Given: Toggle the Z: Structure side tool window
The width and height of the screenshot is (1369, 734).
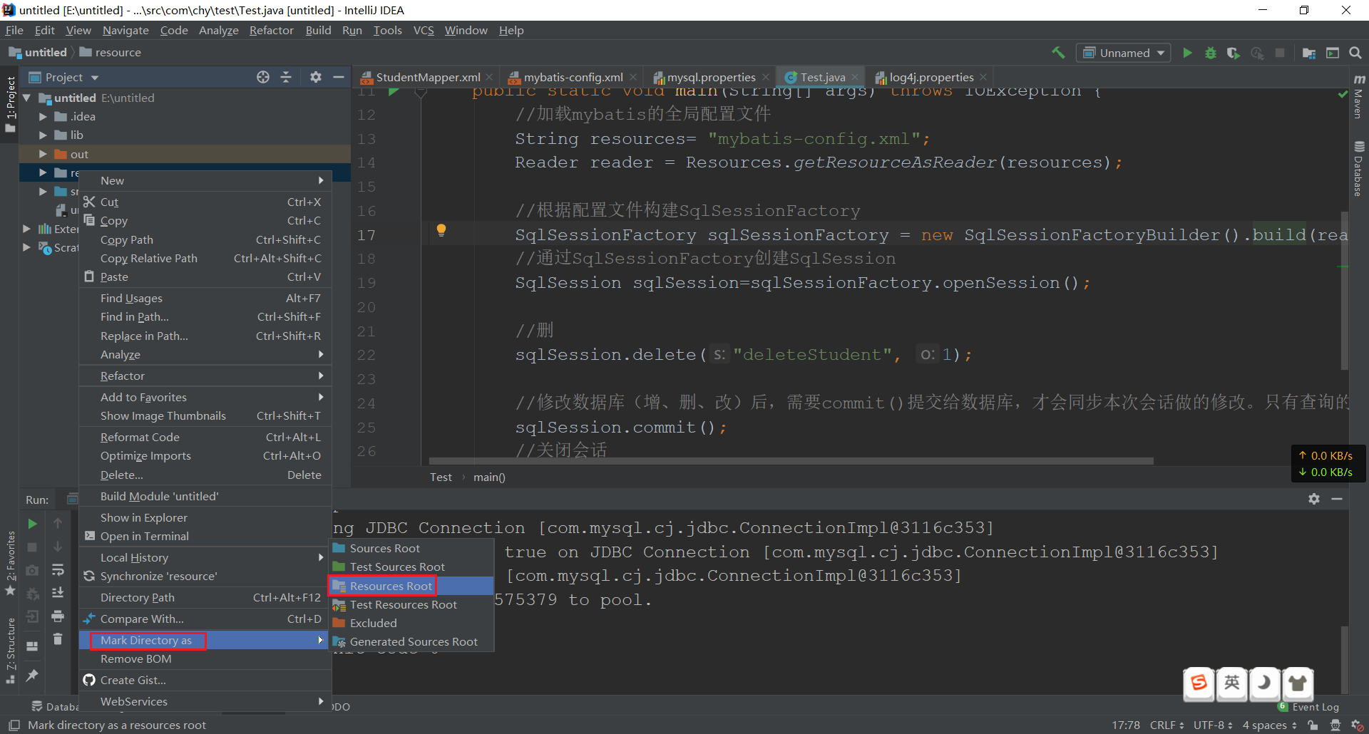Looking at the screenshot, I should pyautogui.click(x=10, y=650).
